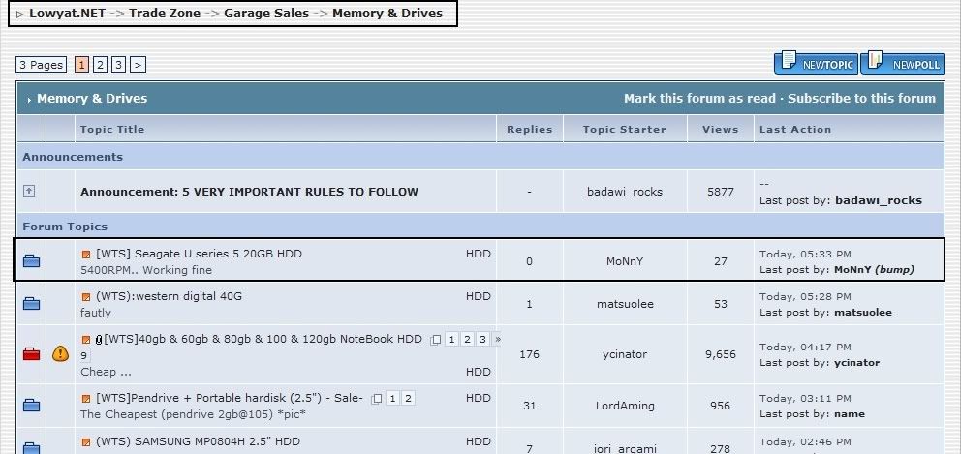Go to next page with '>' arrow

tap(138, 65)
